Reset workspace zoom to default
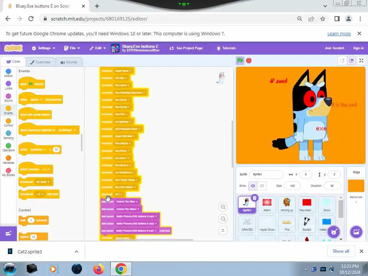Screen dimensions: 368x276 point(223,230)
